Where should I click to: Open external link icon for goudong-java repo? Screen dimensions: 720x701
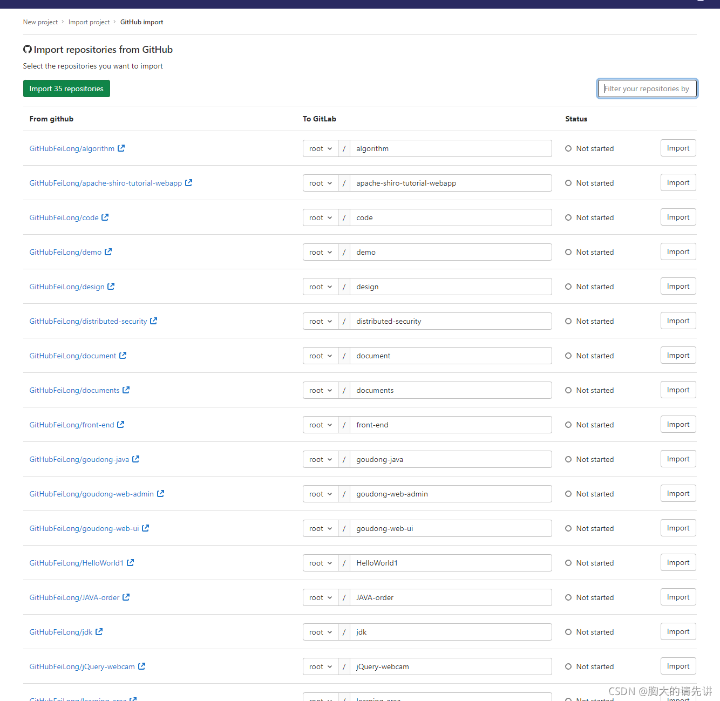pos(136,459)
